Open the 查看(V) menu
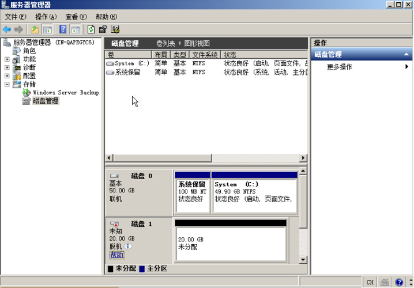The image size is (414, 288). [76, 17]
